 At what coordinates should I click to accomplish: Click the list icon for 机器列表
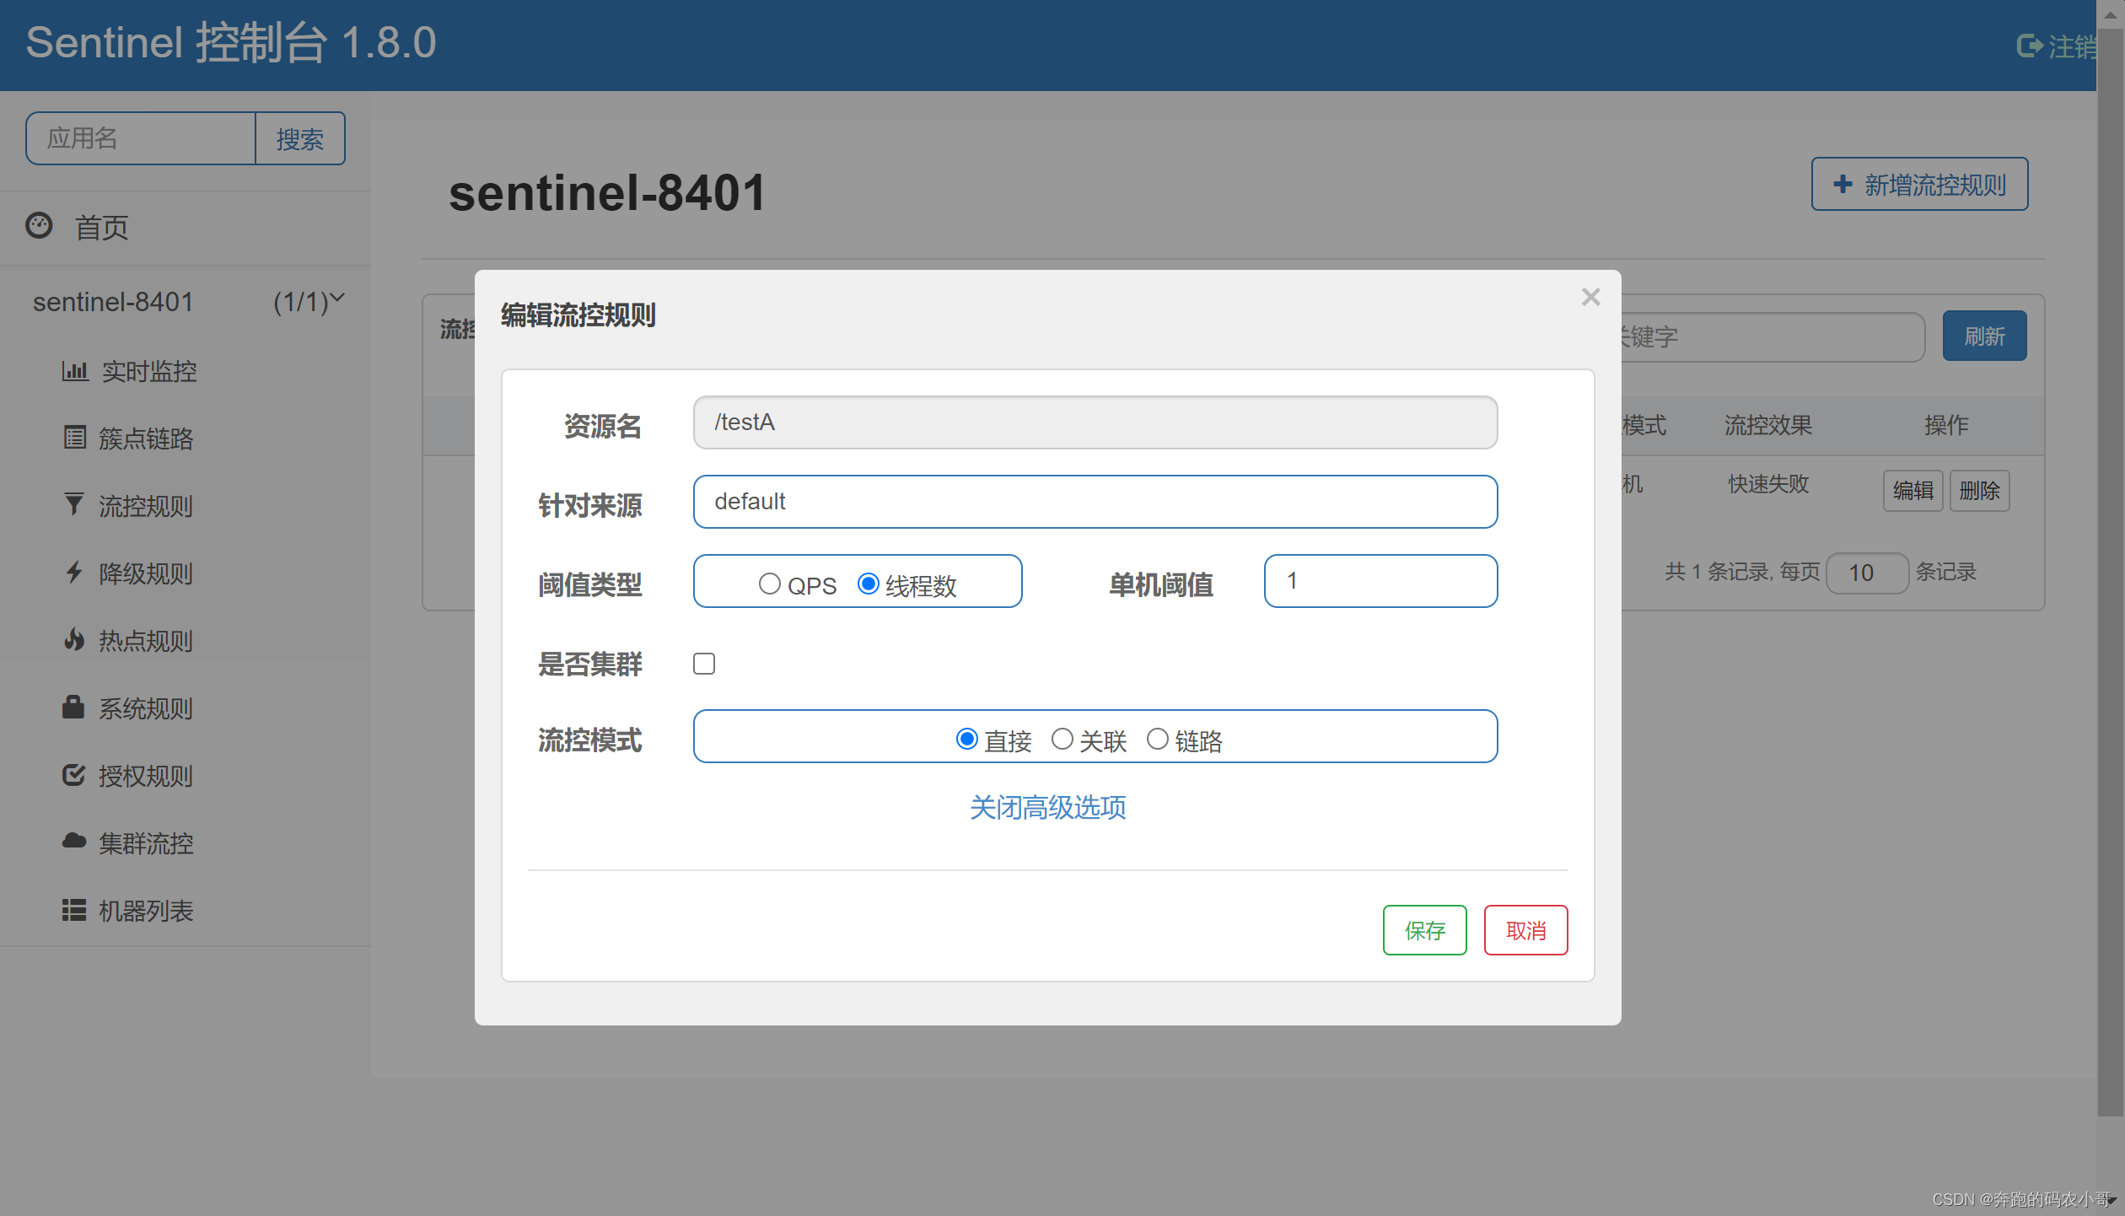pos(74,910)
